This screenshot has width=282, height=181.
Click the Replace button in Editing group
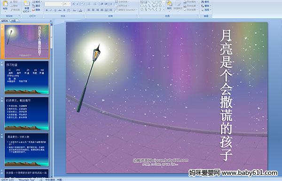click(205, 6)
